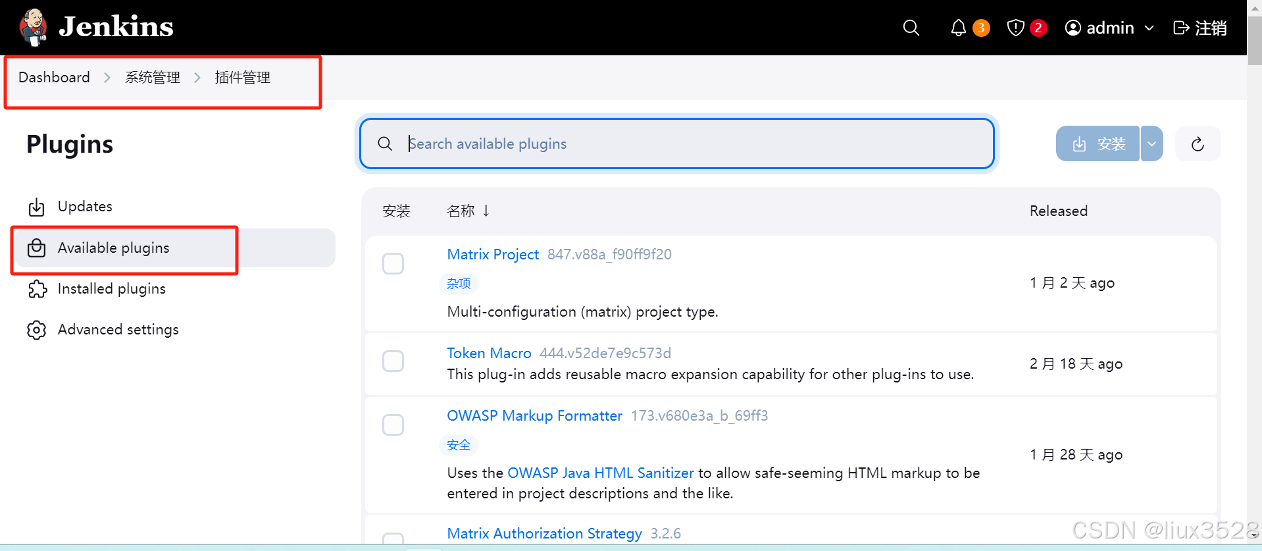The width and height of the screenshot is (1262, 551).
Task: Open the OWASP Markup Formatter link
Action: pyautogui.click(x=534, y=415)
